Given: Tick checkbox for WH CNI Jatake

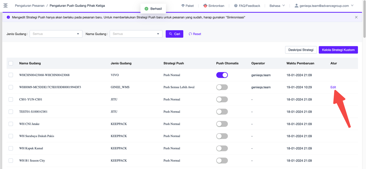Looking at the screenshot, I should (11, 124).
